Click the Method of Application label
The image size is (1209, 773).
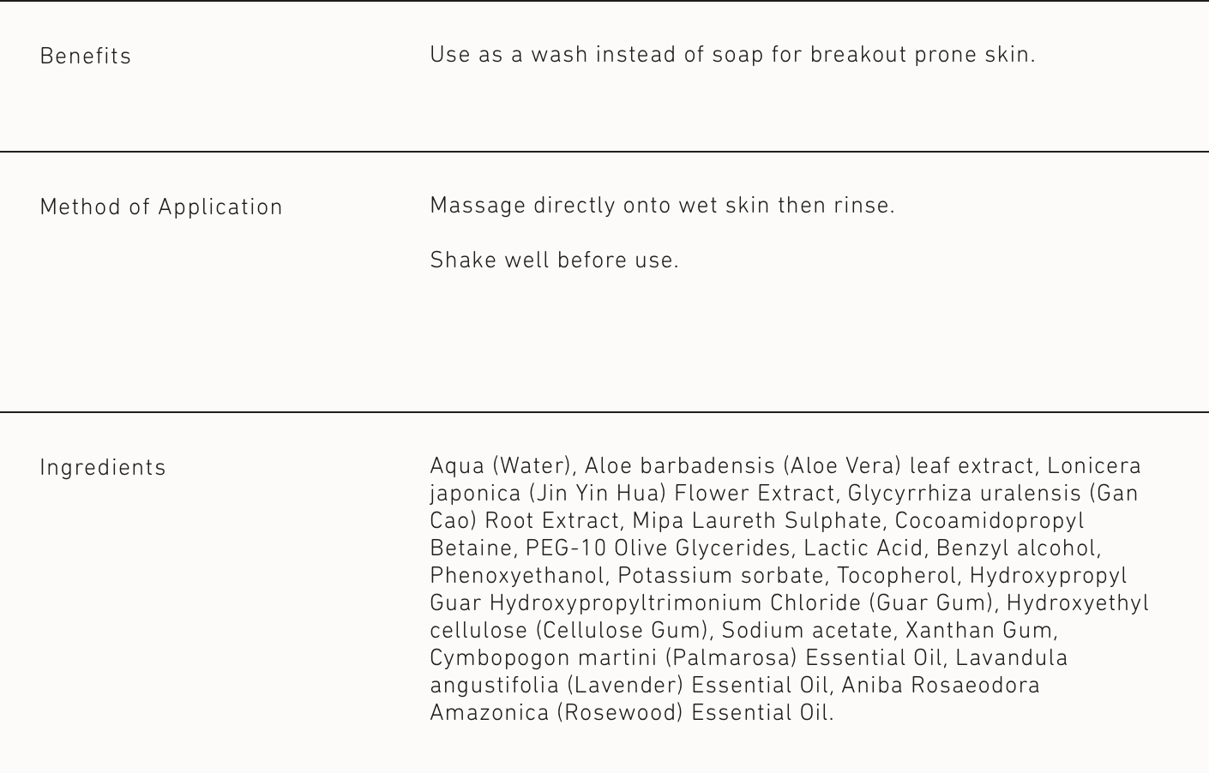(x=161, y=207)
